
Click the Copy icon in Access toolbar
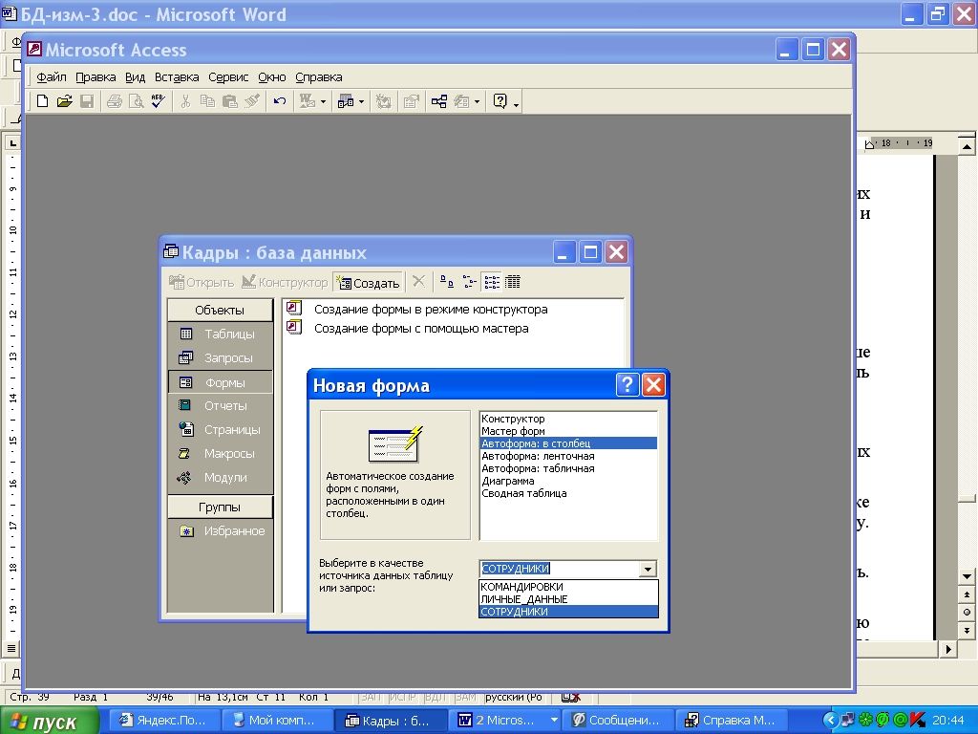point(207,101)
